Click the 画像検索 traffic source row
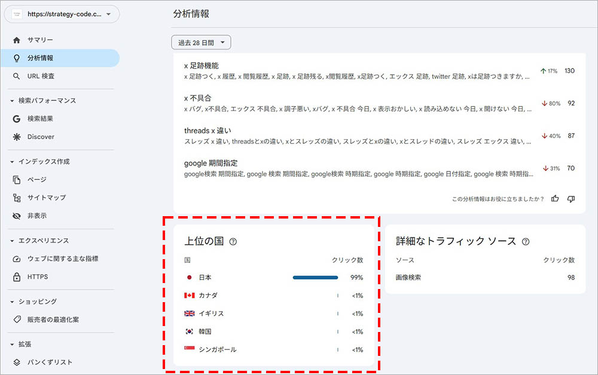The height and width of the screenshot is (375, 598). tap(410, 278)
